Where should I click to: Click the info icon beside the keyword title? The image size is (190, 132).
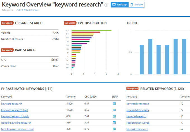(106, 5)
